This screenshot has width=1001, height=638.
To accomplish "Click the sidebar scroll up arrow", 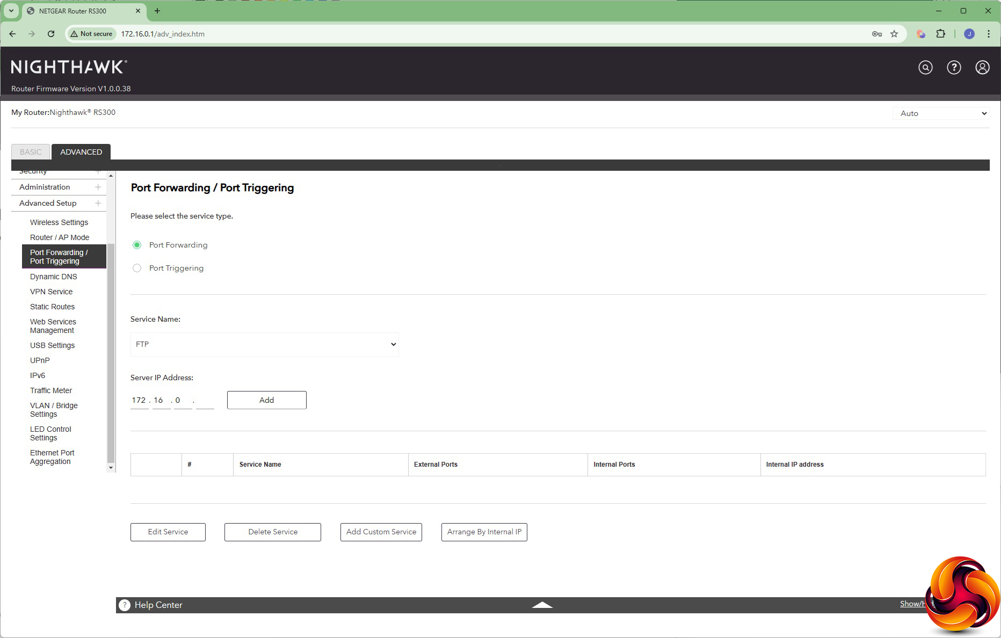I will (111, 176).
